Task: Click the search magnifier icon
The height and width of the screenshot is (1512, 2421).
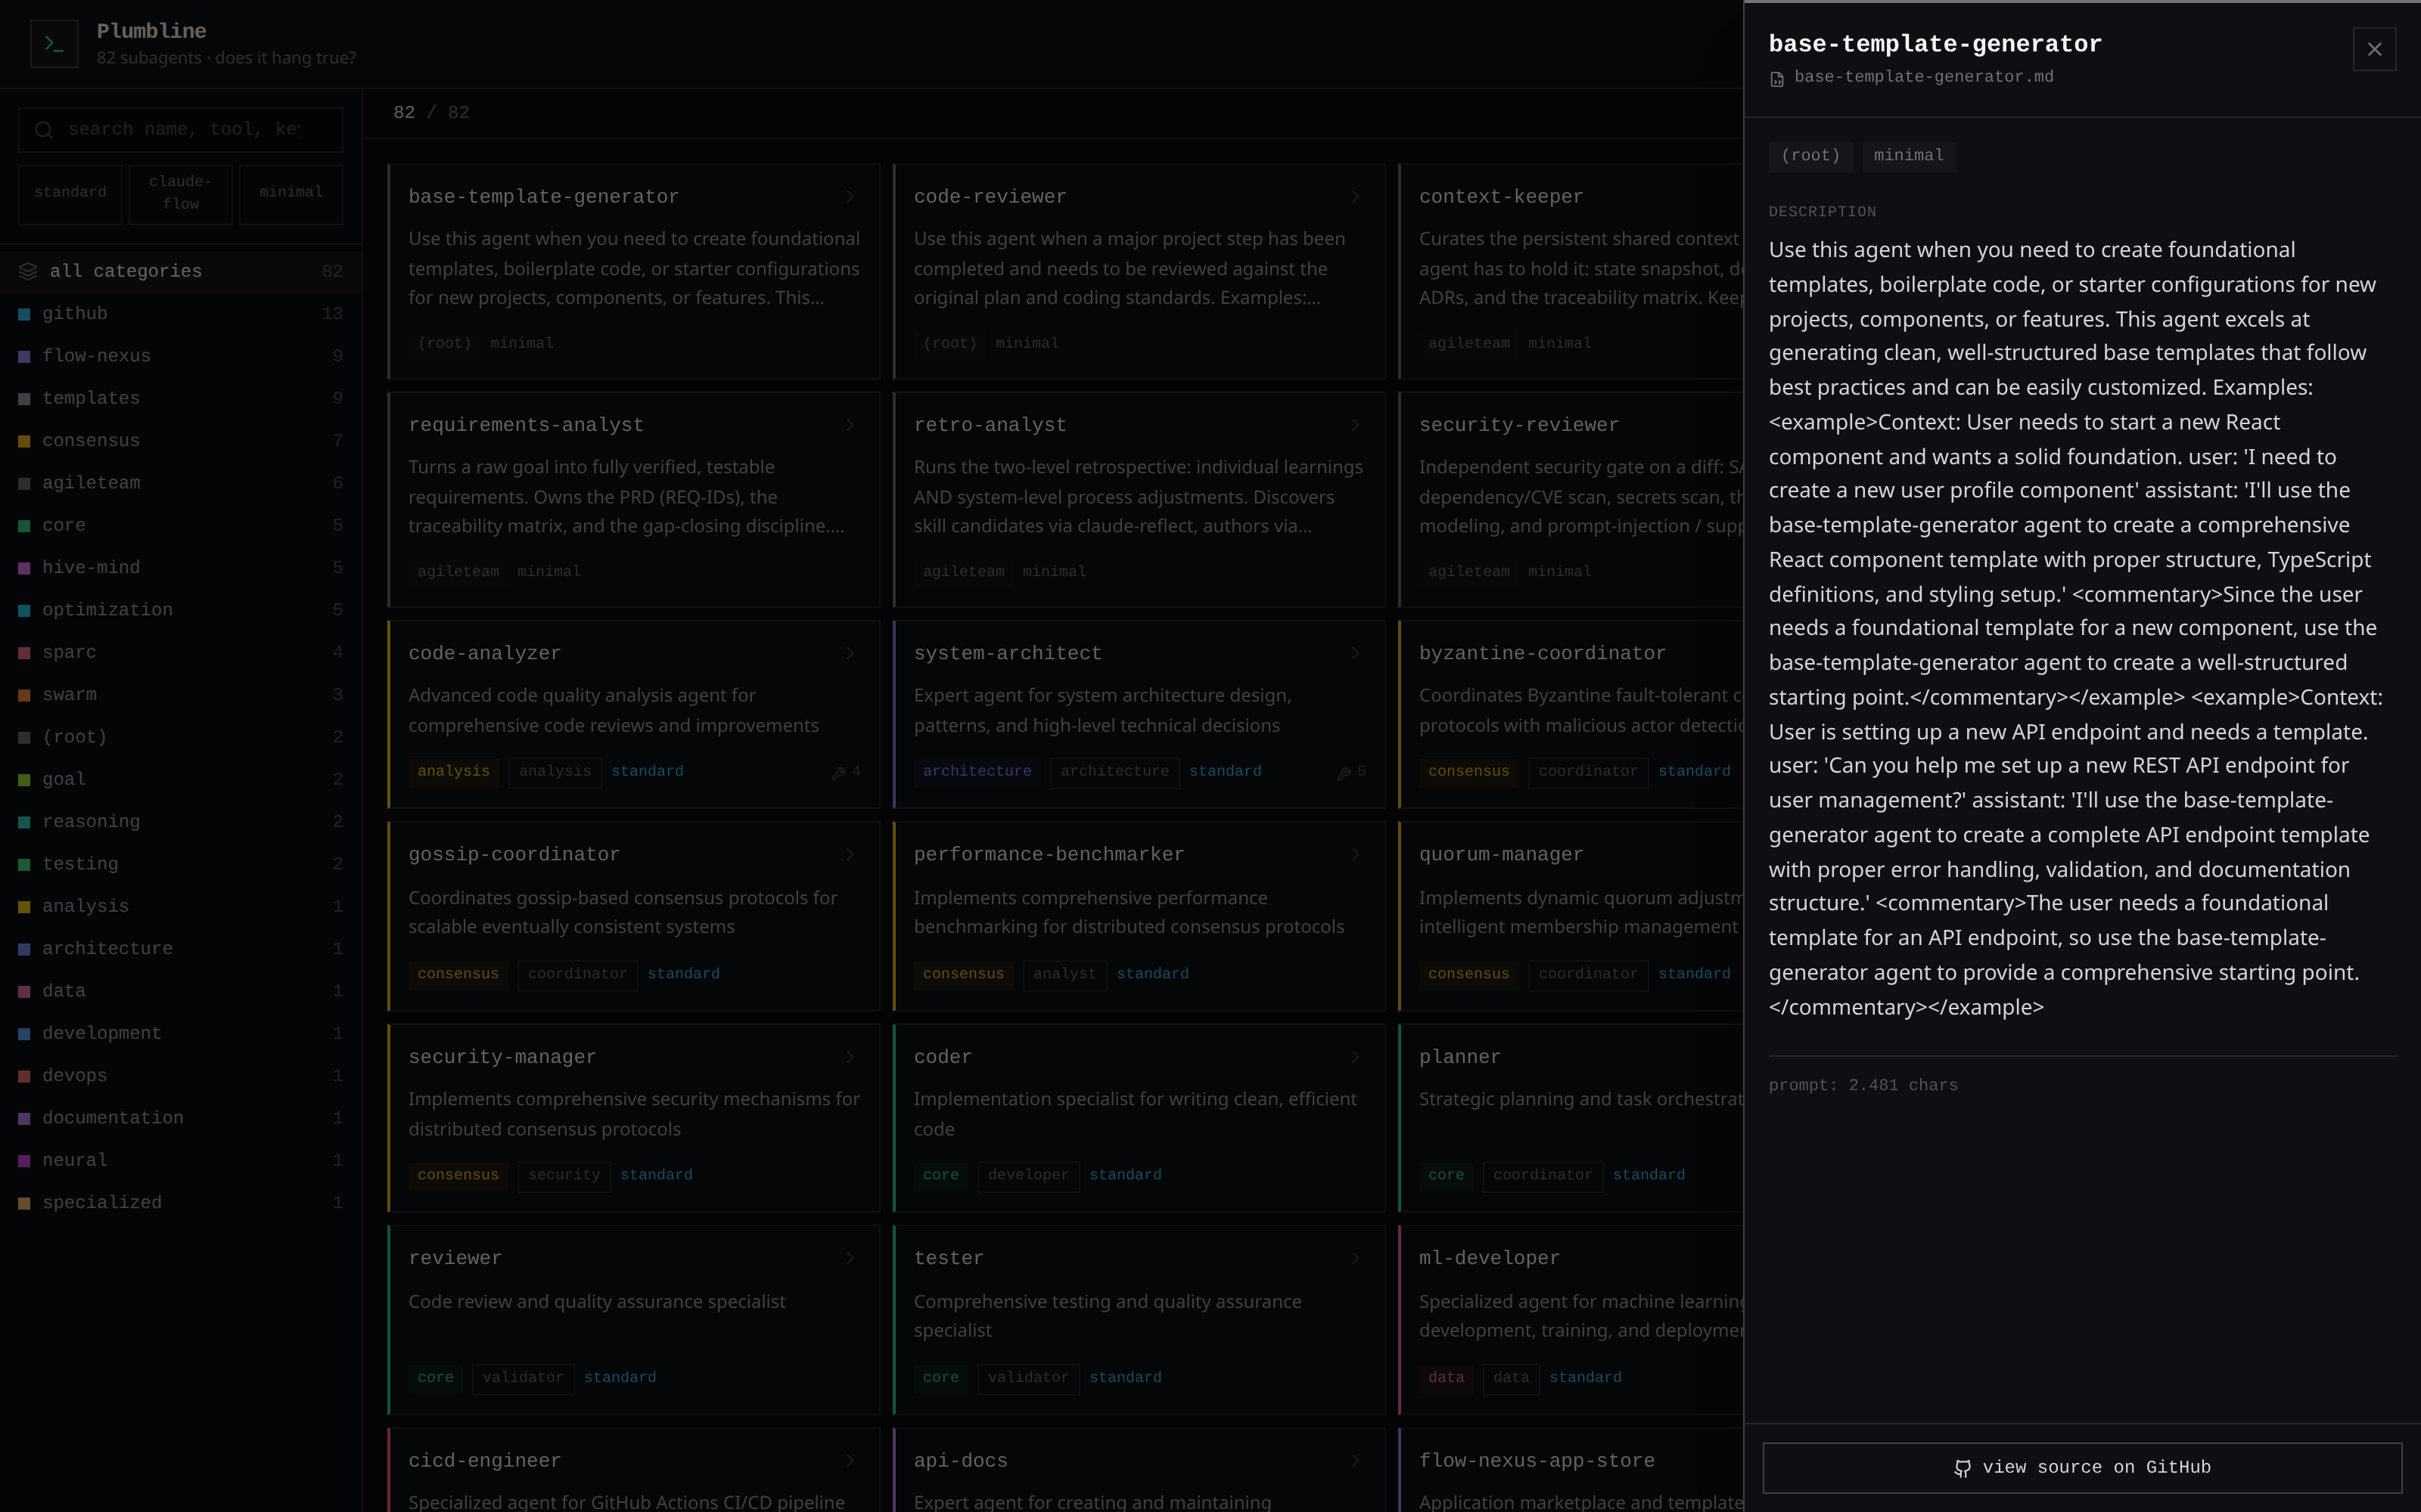Action: (x=44, y=130)
